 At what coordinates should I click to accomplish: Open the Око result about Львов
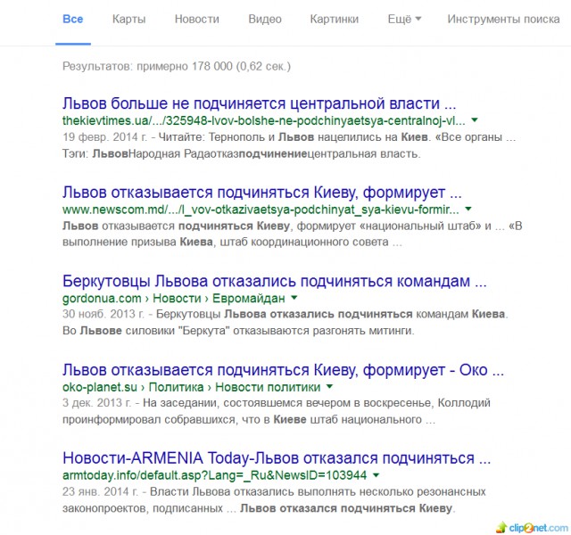point(283,370)
